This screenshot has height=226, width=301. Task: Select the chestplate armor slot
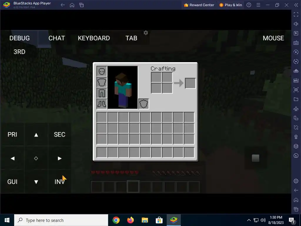coord(102,82)
